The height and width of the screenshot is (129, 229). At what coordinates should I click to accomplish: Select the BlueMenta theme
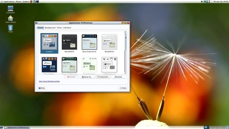(x=109, y=43)
